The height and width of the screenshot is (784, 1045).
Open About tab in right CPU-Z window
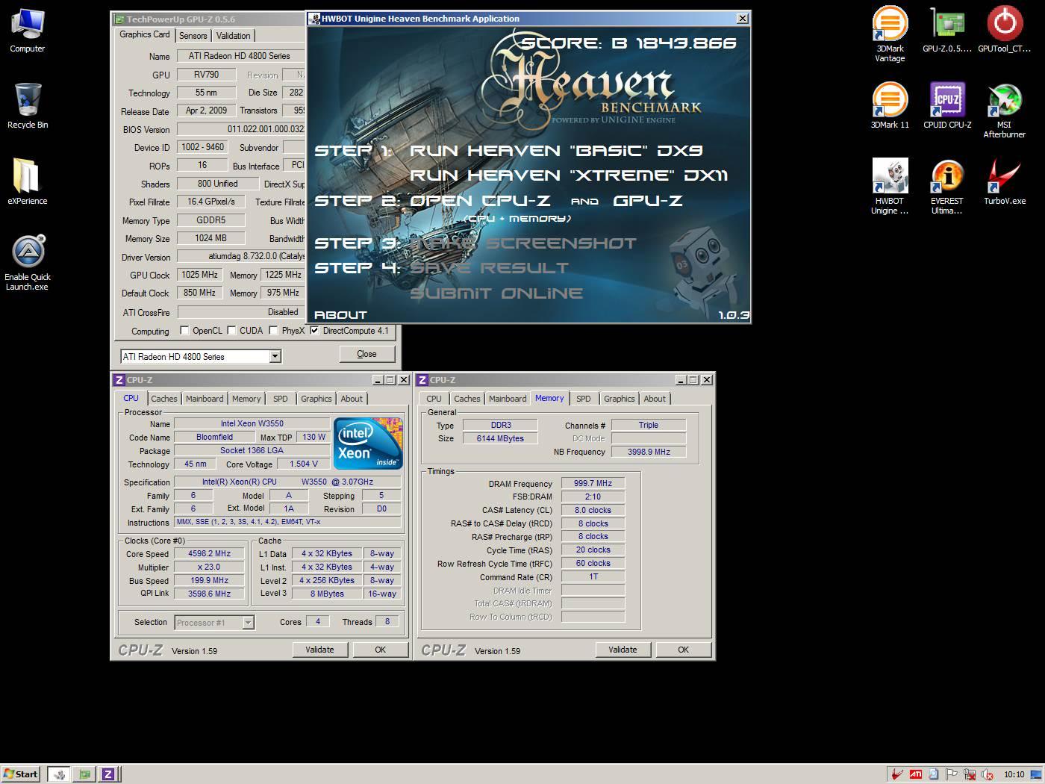[x=655, y=399]
